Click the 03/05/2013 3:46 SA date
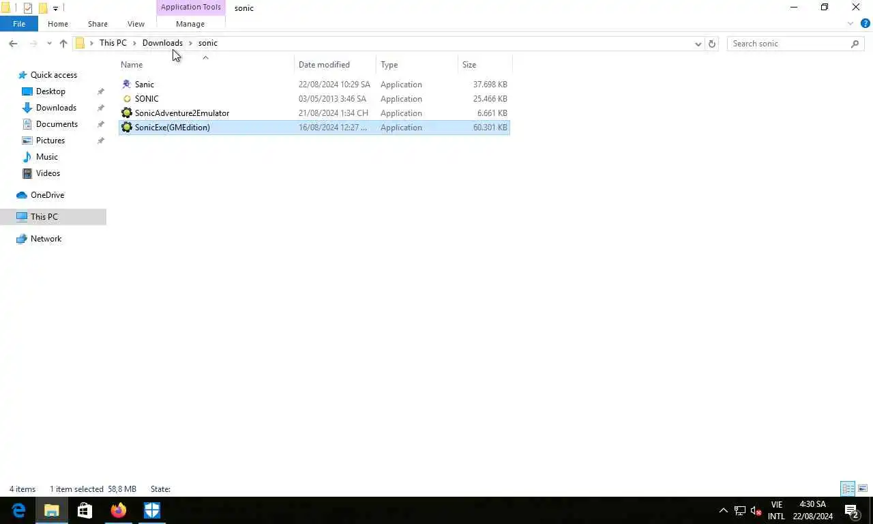 [x=332, y=99]
